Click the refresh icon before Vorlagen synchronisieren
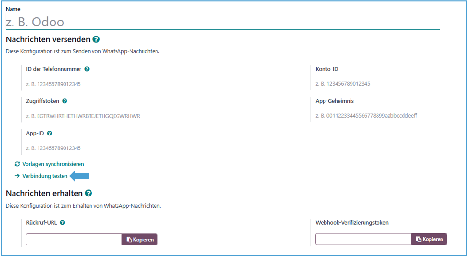This screenshot has width=468, height=257. [x=17, y=164]
